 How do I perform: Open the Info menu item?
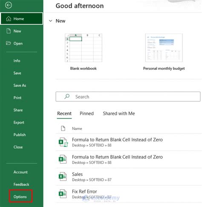tap(17, 61)
